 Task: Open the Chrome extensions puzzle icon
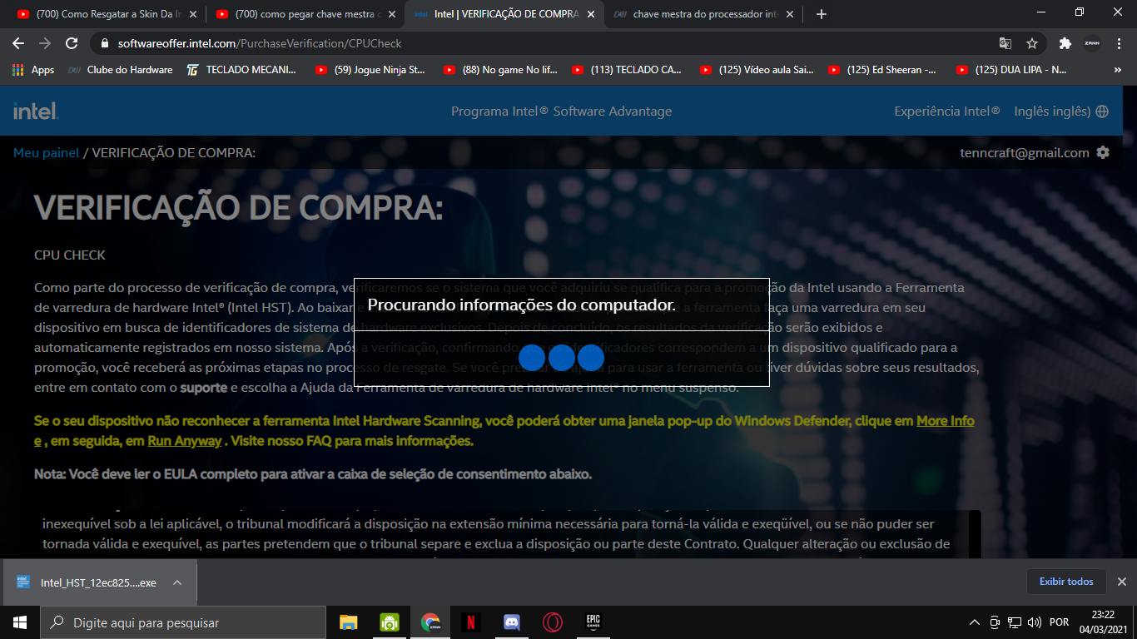(x=1065, y=43)
